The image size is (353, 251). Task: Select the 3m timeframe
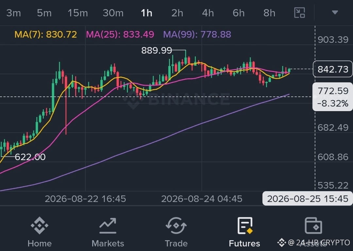[x=13, y=13]
